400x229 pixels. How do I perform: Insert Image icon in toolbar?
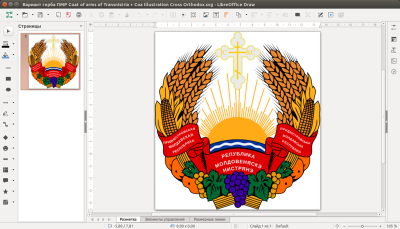point(206,15)
